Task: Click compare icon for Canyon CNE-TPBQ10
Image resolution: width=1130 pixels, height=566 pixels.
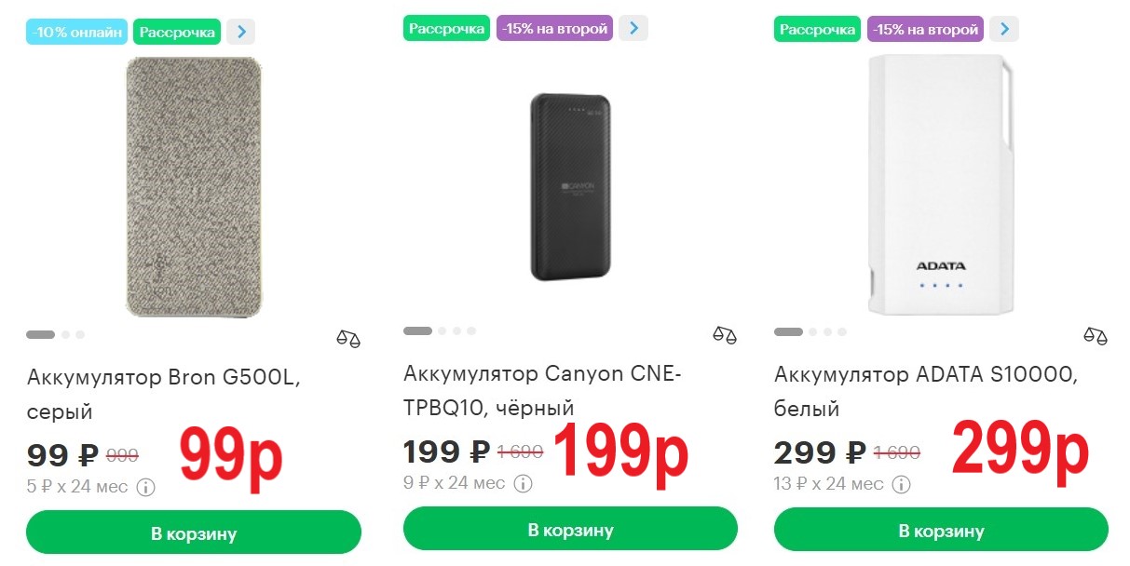Action: (724, 333)
